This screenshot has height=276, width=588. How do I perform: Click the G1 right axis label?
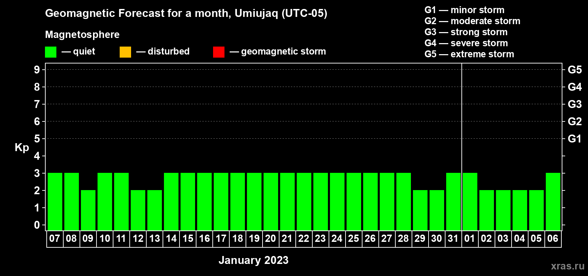click(575, 139)
